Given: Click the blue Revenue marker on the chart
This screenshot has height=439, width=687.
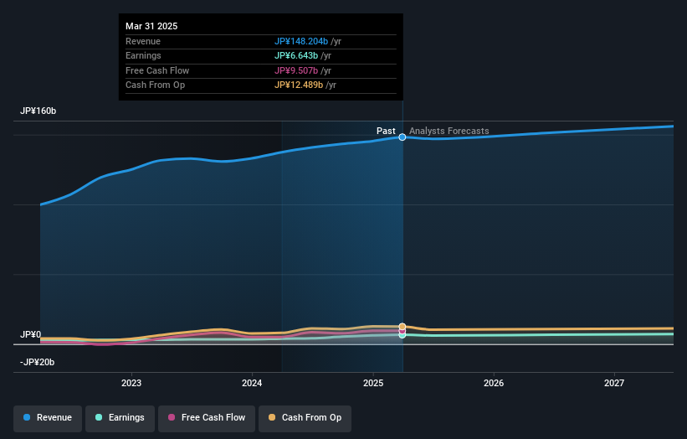Looking at the screenshot, I should click(402, 137).
